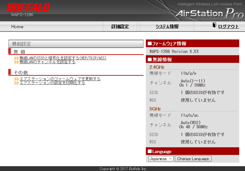Open the Home menu item
Viewport: 245px width, 171px height.
click(x=17, y=26)
